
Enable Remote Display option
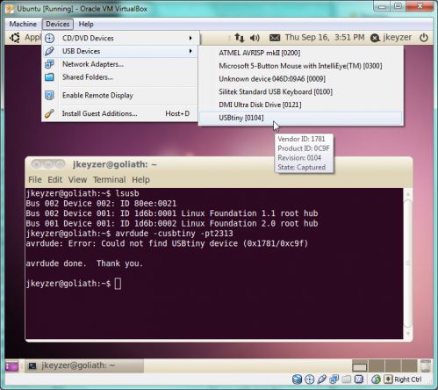pyautogui.click(x=120, y=95)
